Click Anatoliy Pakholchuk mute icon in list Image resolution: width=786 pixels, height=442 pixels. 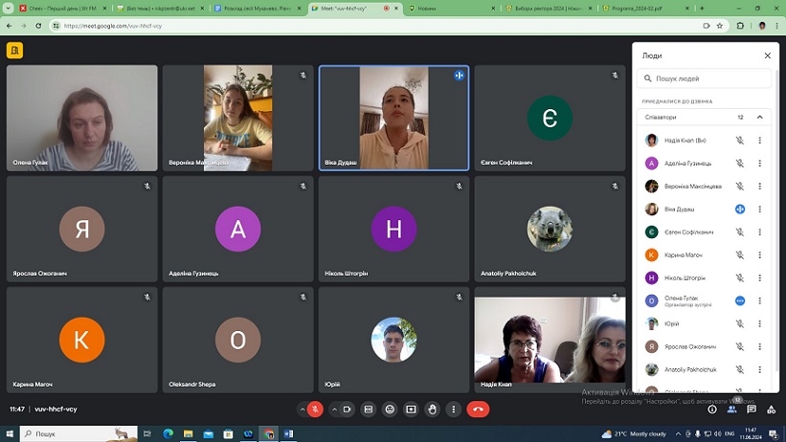point(739,369)
